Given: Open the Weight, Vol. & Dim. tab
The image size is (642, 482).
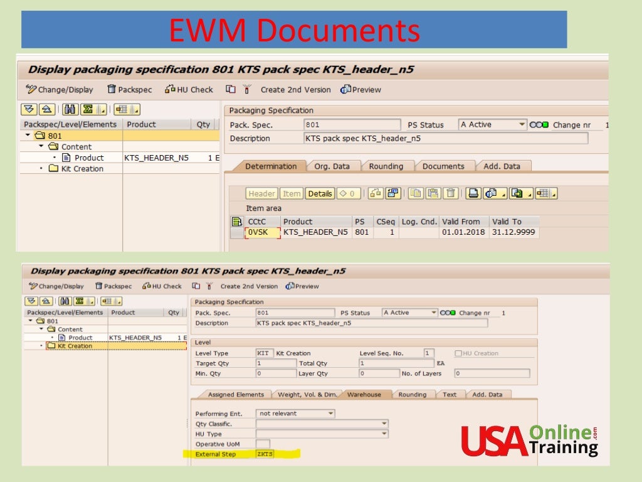Looking at the screenshot, I should coord(307,394).
